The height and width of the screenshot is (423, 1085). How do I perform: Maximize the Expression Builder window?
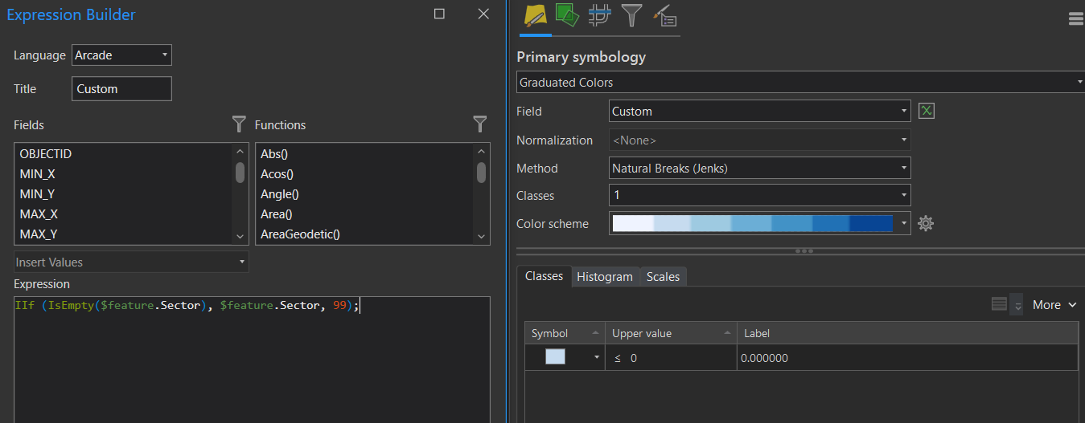(x=439, y=14)
